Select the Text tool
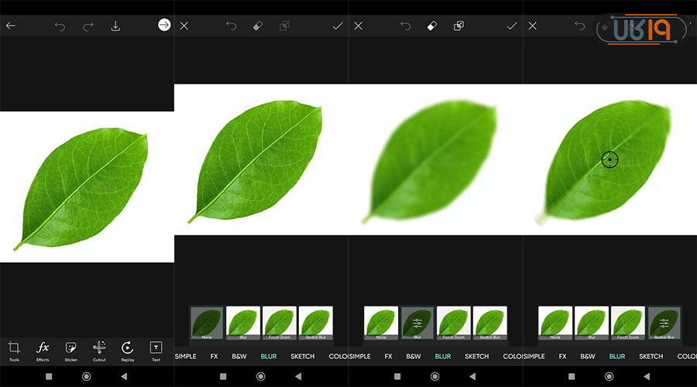Image resolution: width=697 pixels, height=387 pixels. click(156, 350)
